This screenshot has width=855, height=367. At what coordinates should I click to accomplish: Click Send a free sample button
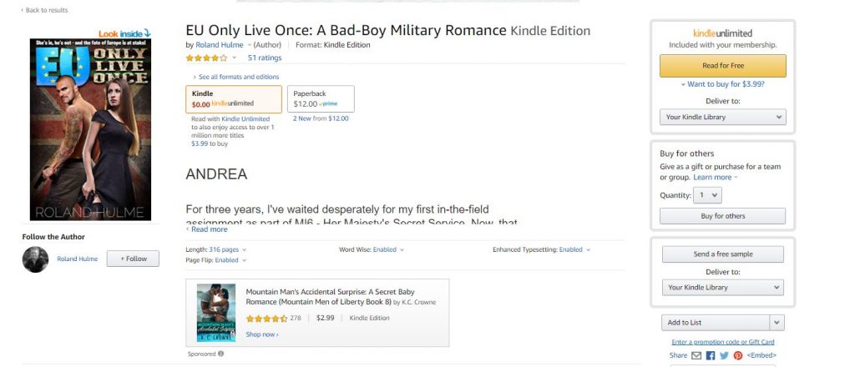tap(722, 254)
